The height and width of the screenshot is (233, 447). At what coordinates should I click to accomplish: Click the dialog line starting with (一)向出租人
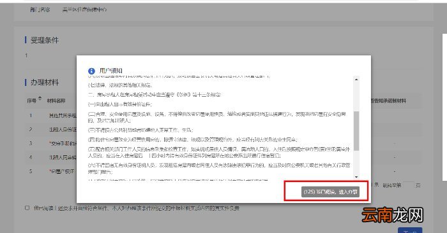click(120, 104)
